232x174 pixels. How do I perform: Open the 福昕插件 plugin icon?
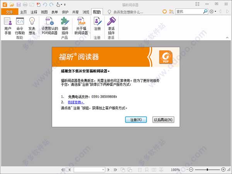click(65, 26)
